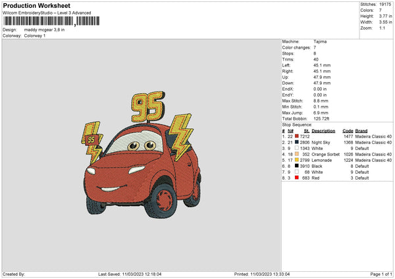Click the Night Sky description text
395x279 pixels.
[321, 142]
